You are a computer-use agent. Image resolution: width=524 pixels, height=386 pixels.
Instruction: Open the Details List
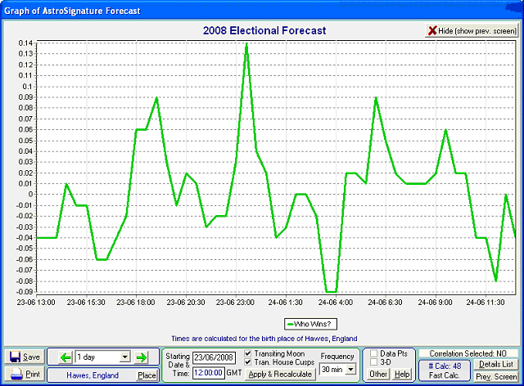pos(495,364)
